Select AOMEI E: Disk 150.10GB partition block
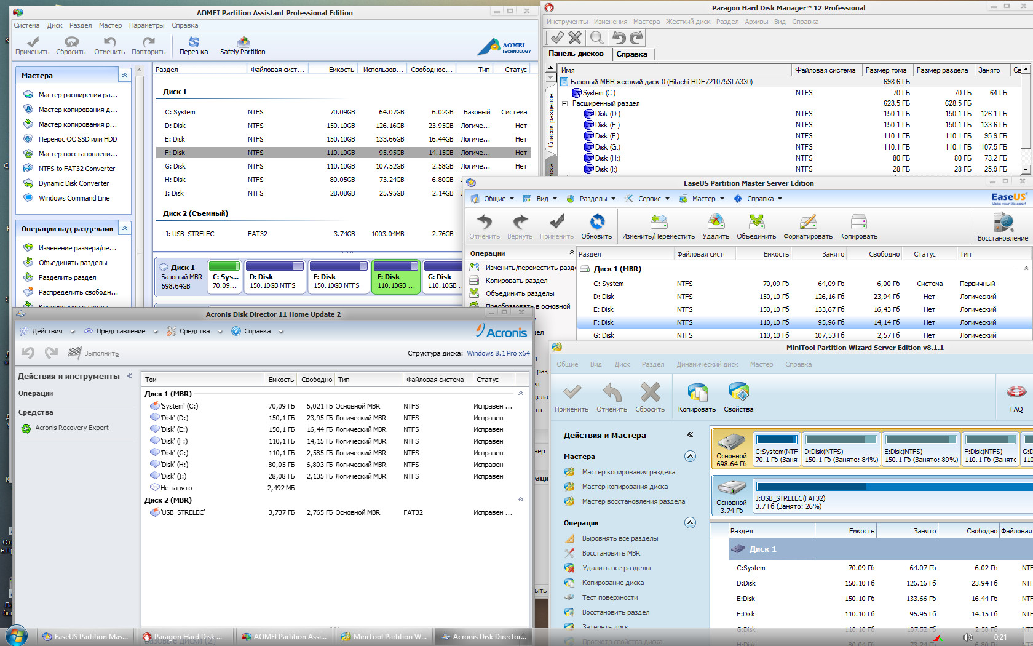Image resolution: width=1033 pixels, height=646 pixels. 338,276
